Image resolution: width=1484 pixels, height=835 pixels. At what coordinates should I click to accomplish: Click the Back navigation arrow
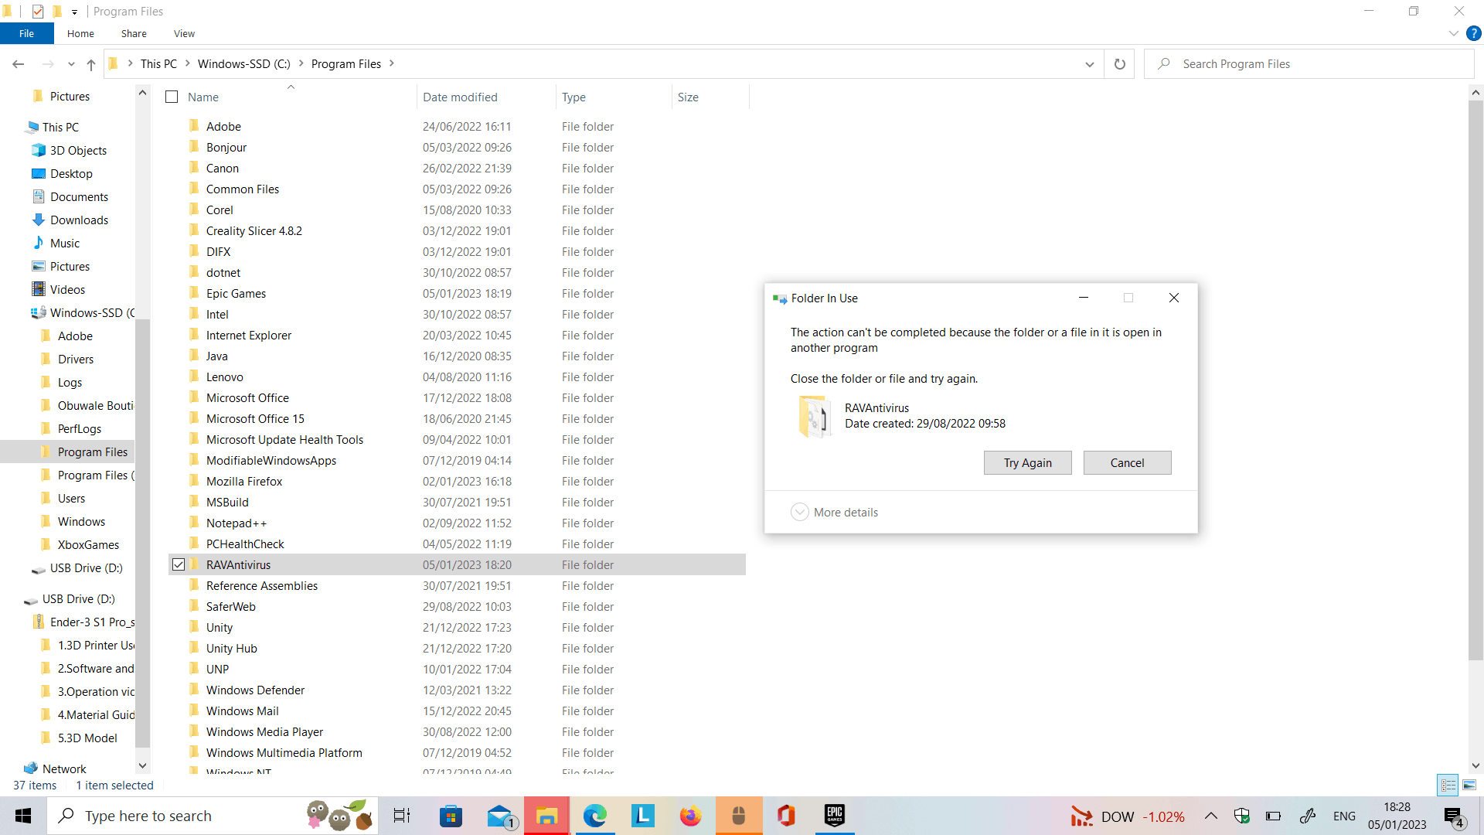click(19, 64)
